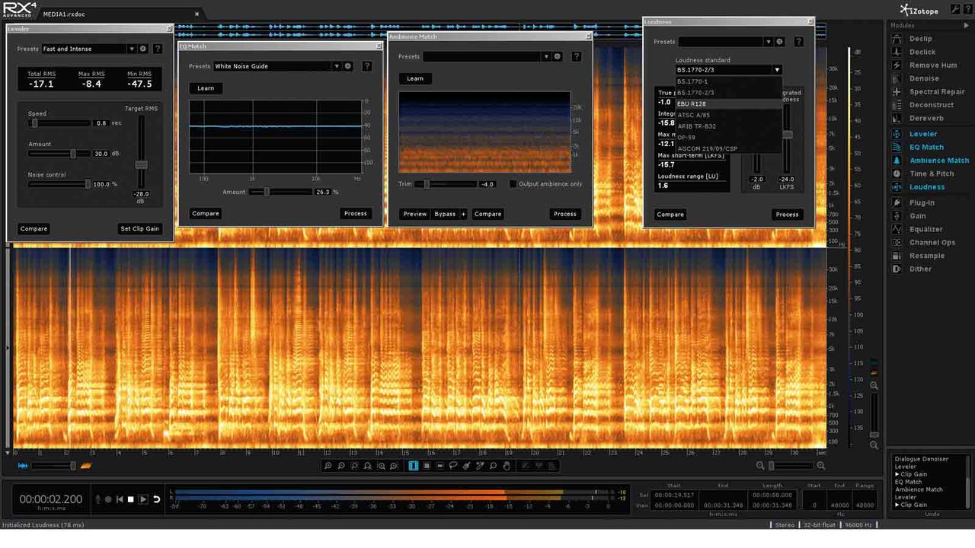
Task: Select ATSC A/85 loudness standard
Action: [728, 115]
